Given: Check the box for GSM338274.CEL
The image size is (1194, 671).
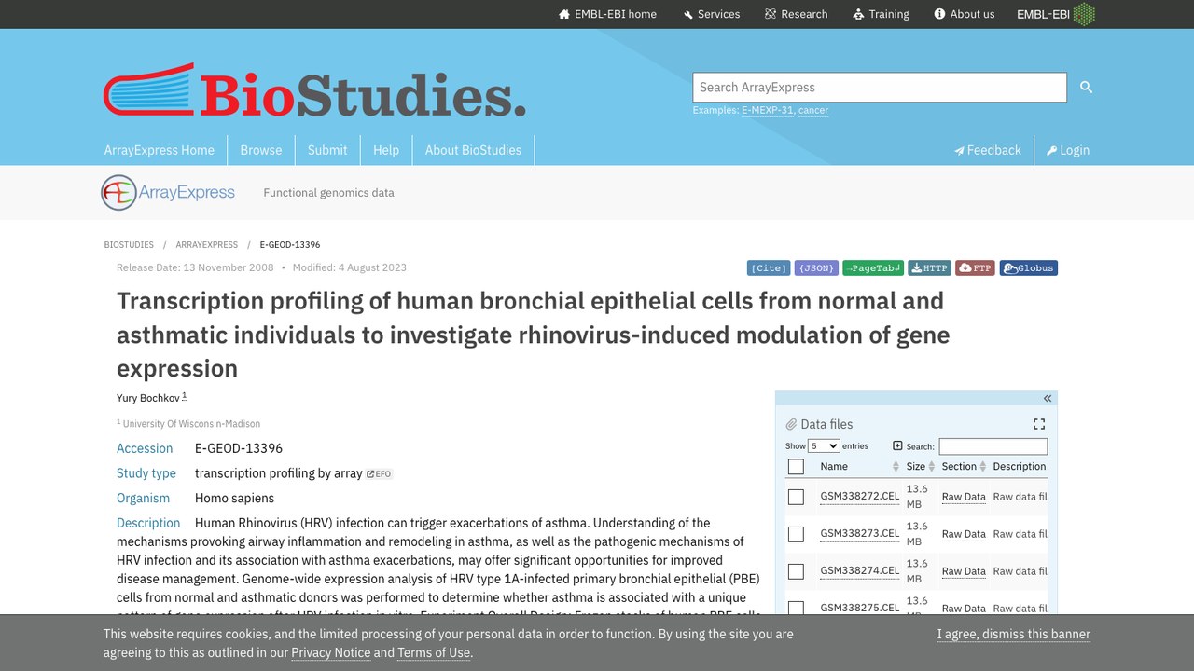Looking at the screenshot, I should coord(796,571).
